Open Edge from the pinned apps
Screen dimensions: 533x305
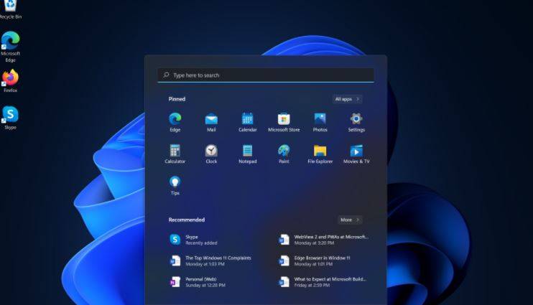(175, 122)
